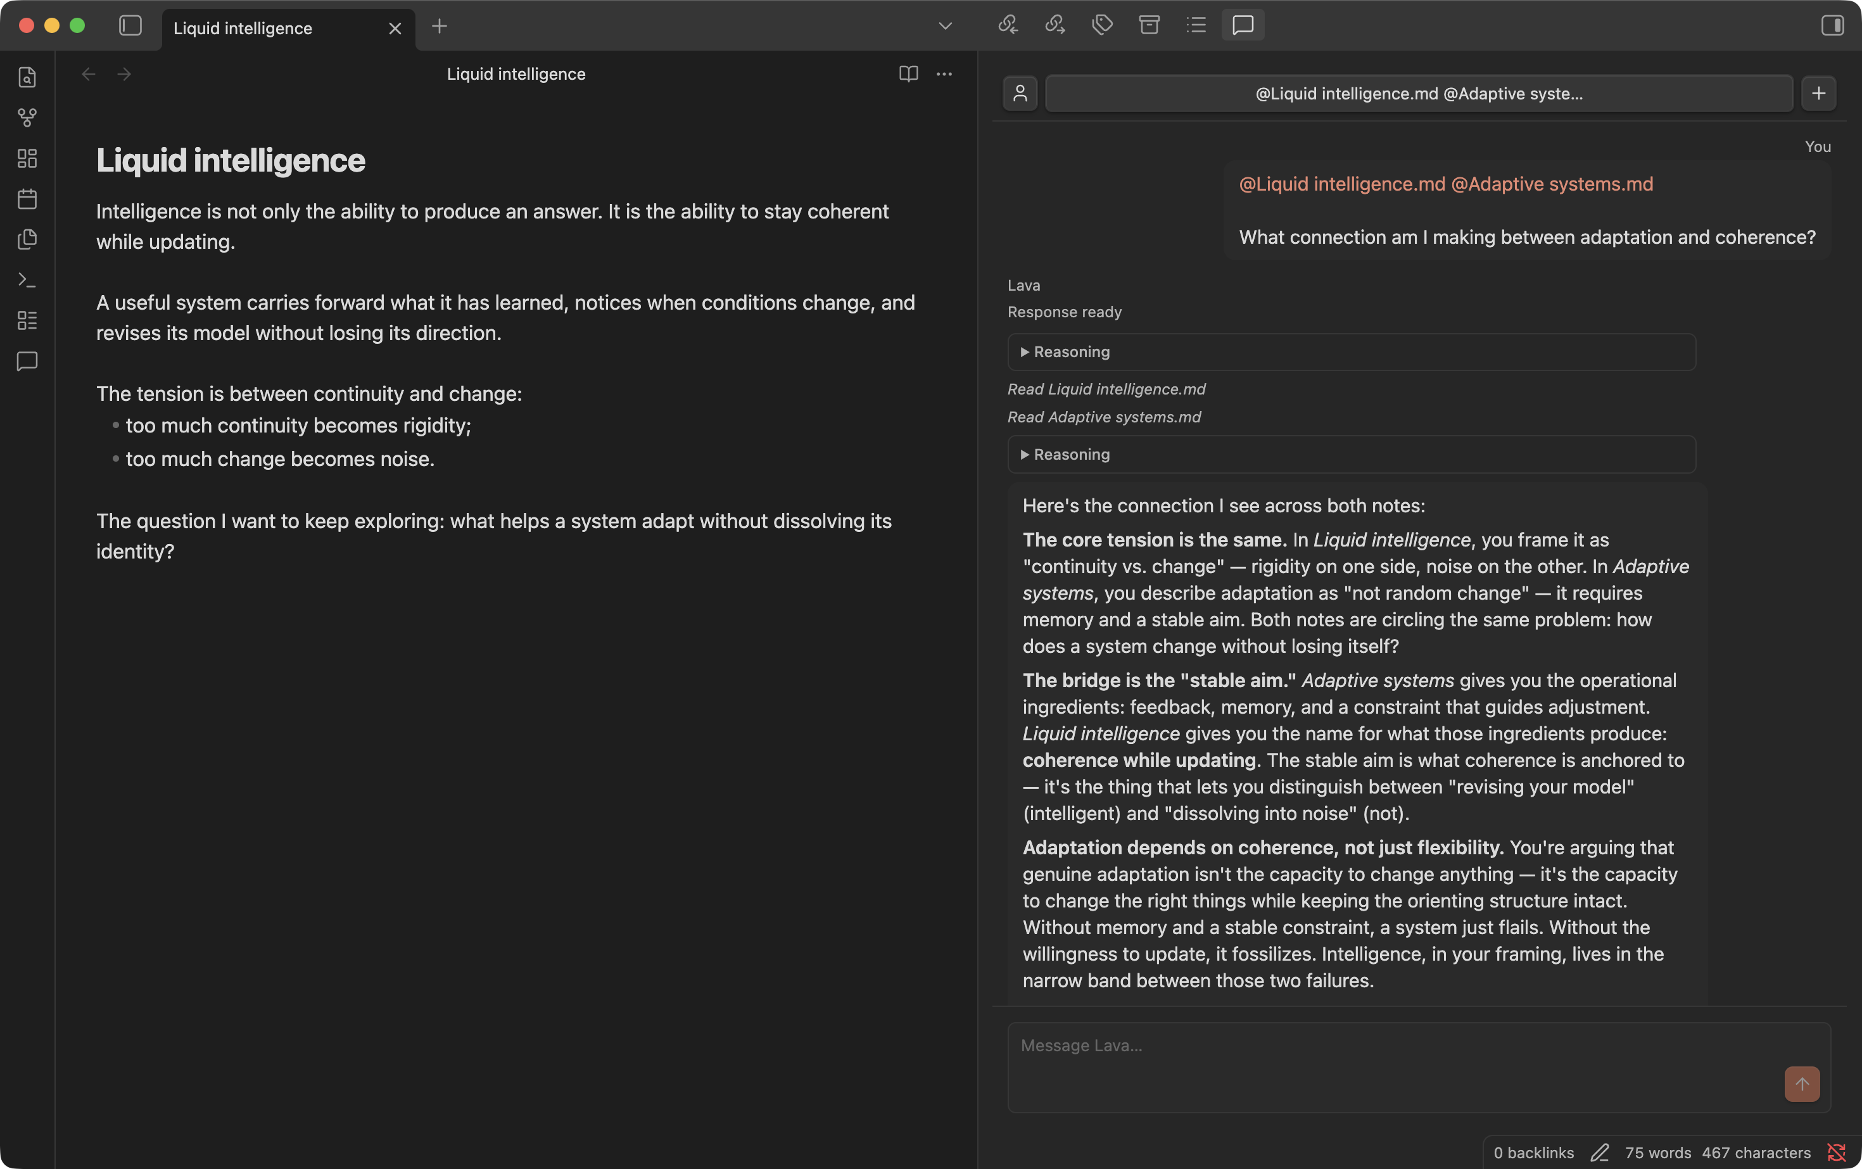Click 'Read Adaptive systems.md' tool line

pyautogui.click(x=1103, y=417)
